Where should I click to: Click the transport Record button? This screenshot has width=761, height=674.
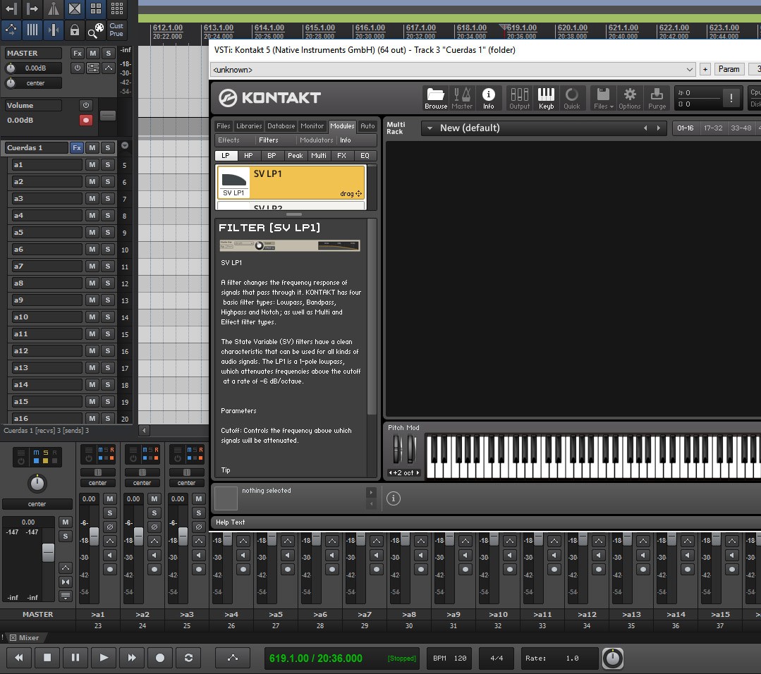coord(160,658)
